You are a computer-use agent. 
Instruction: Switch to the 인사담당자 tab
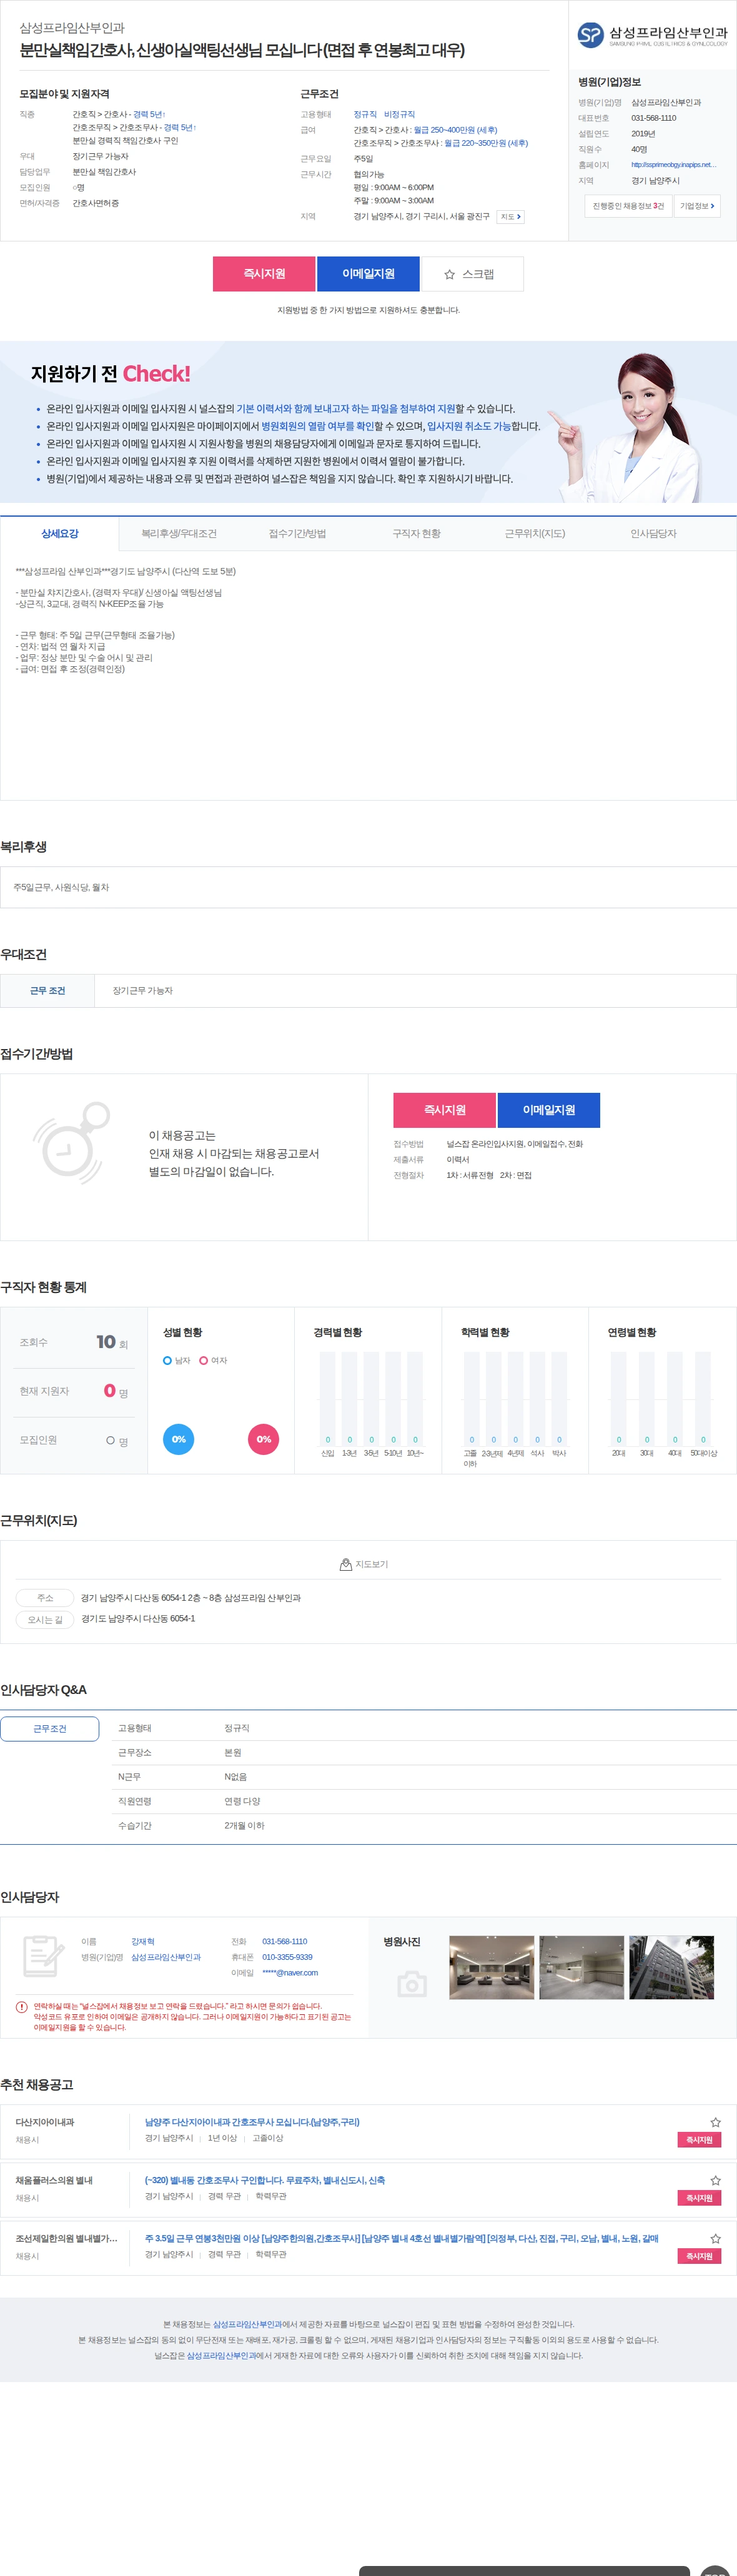(x=653, y=534)
